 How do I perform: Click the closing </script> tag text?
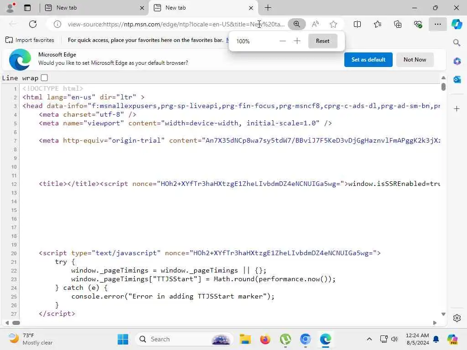tap(57, 314)
